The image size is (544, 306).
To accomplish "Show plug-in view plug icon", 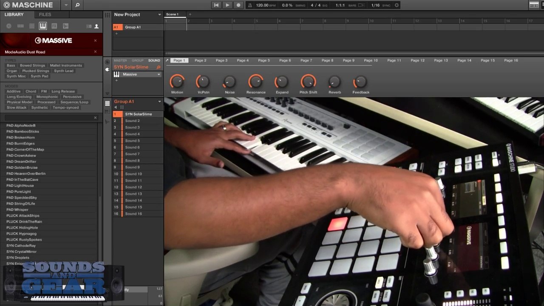I will [x=107, y=69].
